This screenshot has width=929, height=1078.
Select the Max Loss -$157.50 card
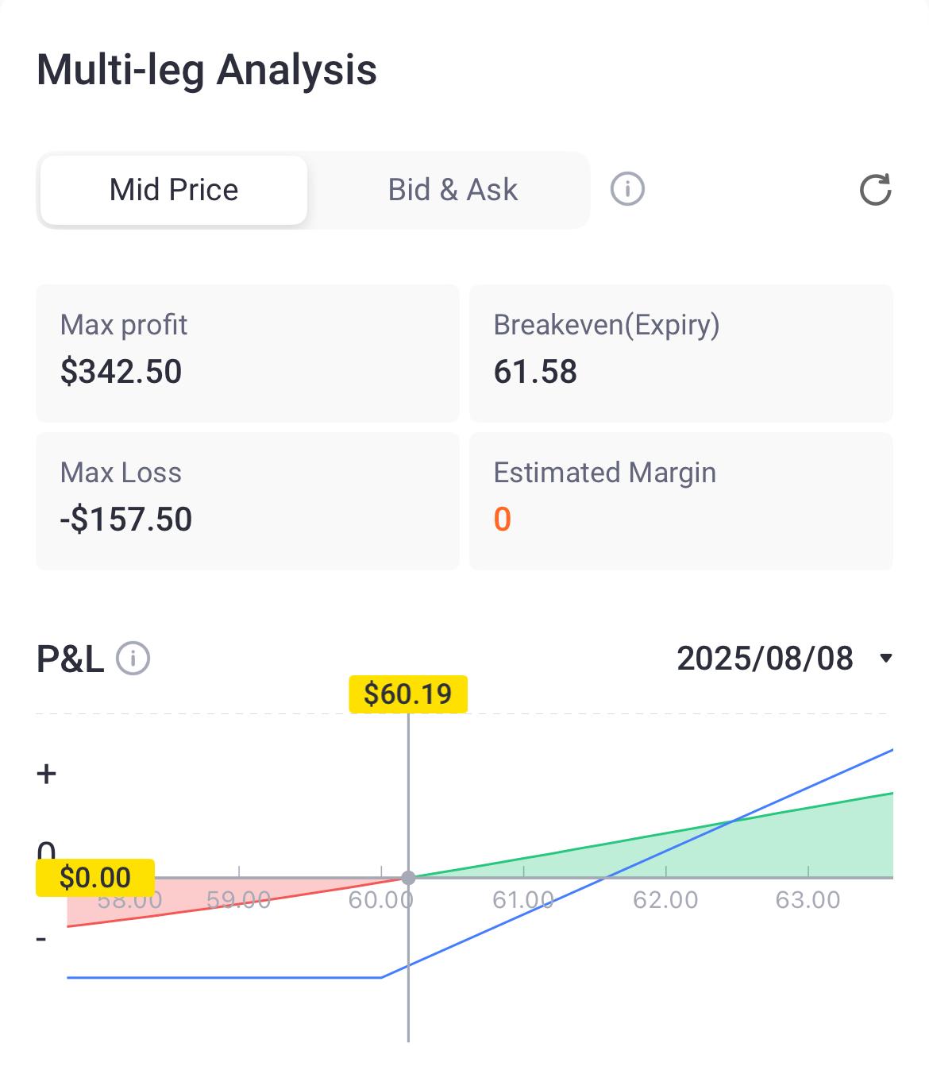click(x=248, y=500)
